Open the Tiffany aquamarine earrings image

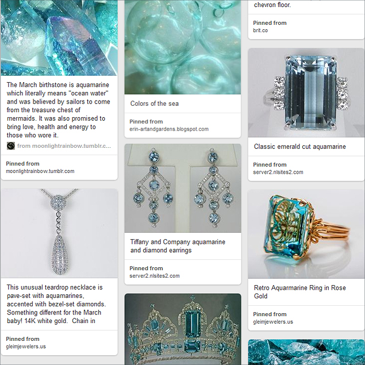(x=183, y=188)
